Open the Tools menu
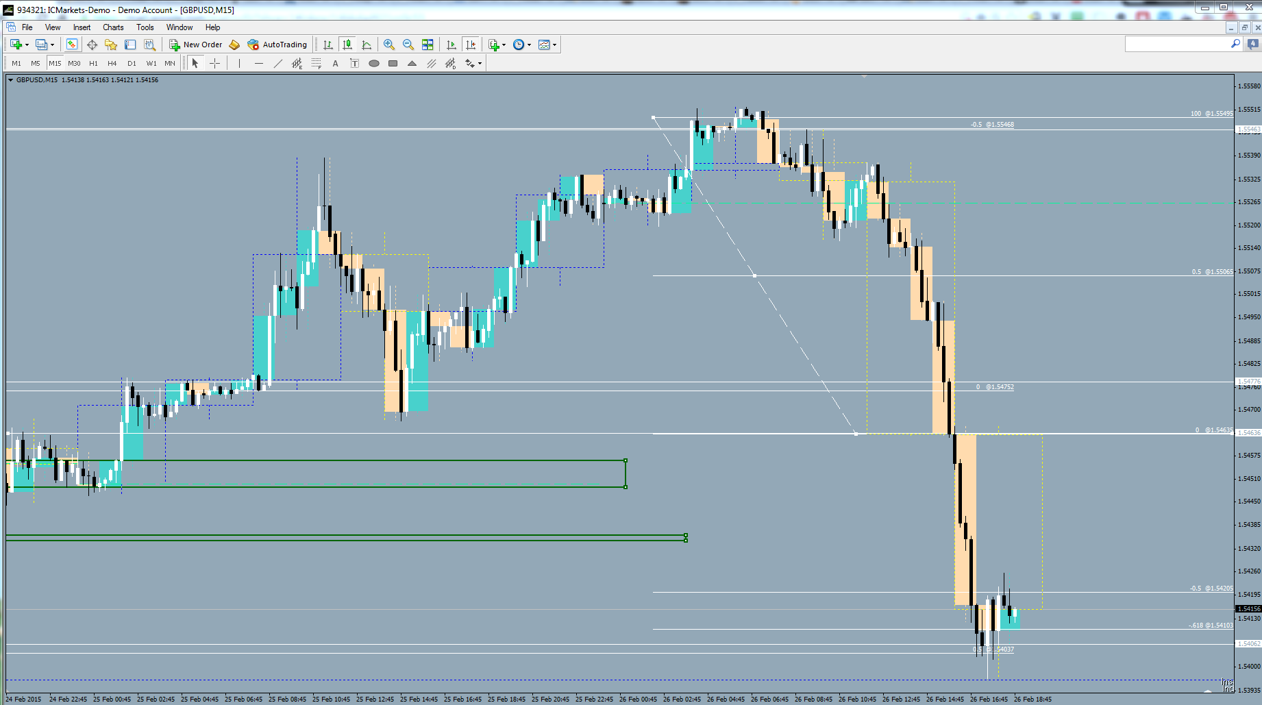 145,27
